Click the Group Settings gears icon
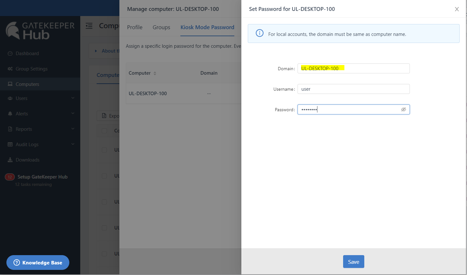Viewport: 467px width, 275px height. (10, 69)
